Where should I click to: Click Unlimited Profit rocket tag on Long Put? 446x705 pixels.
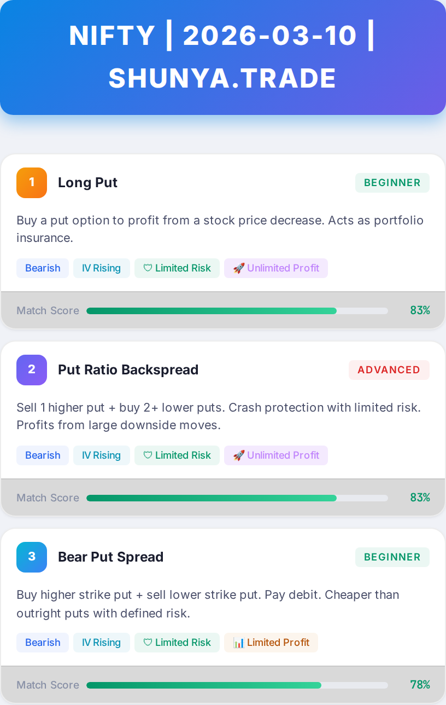(276, 268)
